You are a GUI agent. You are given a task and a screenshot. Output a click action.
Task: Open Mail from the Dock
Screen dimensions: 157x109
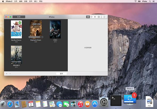tap(17, 104)
